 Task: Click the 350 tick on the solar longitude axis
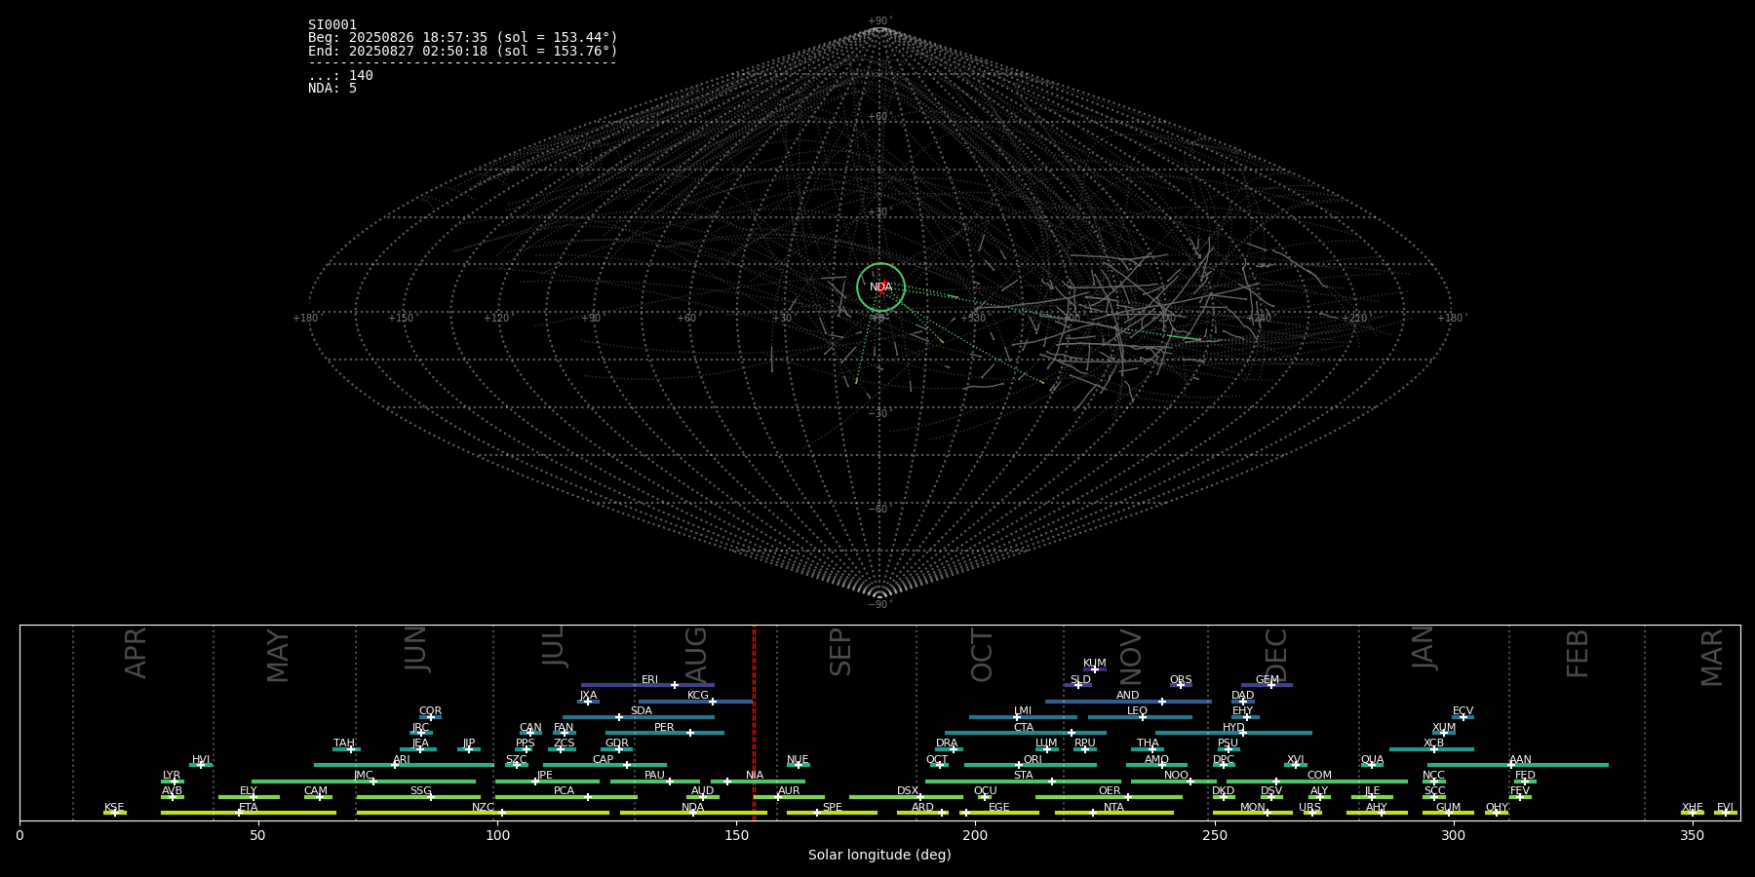(1692, 835)
